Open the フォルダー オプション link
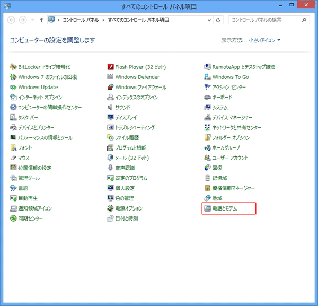Viewport: 318px width, 306px height. [x=231, y=137]
